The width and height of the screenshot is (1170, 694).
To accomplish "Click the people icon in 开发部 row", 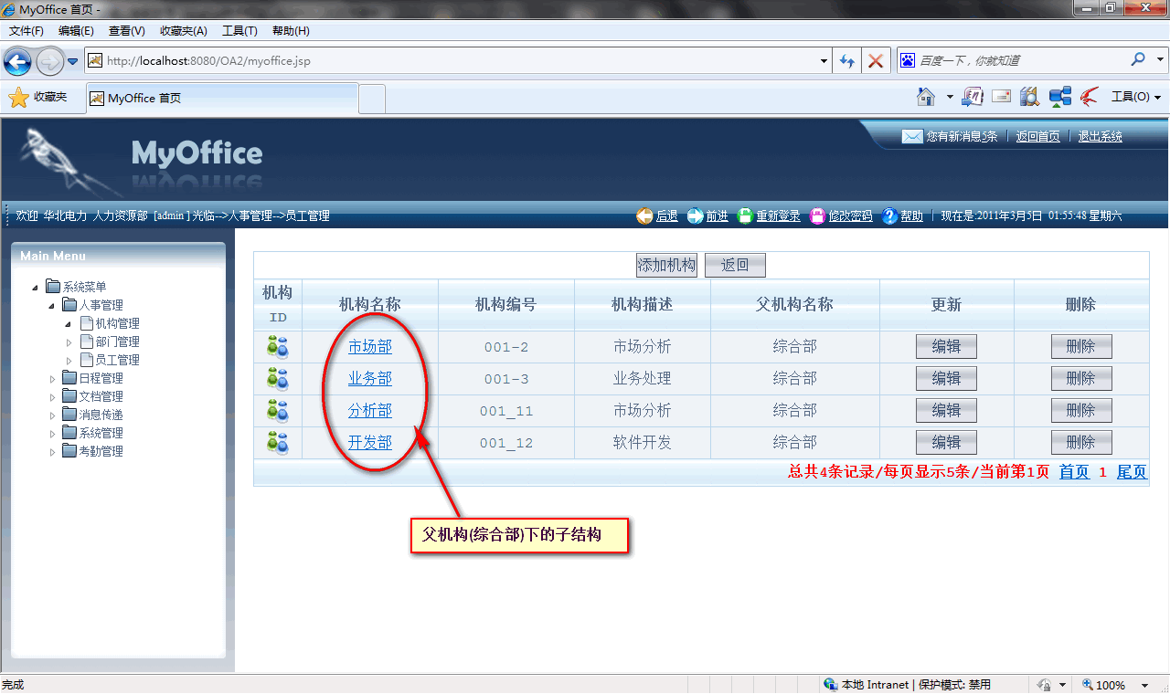I will (277, 443).
